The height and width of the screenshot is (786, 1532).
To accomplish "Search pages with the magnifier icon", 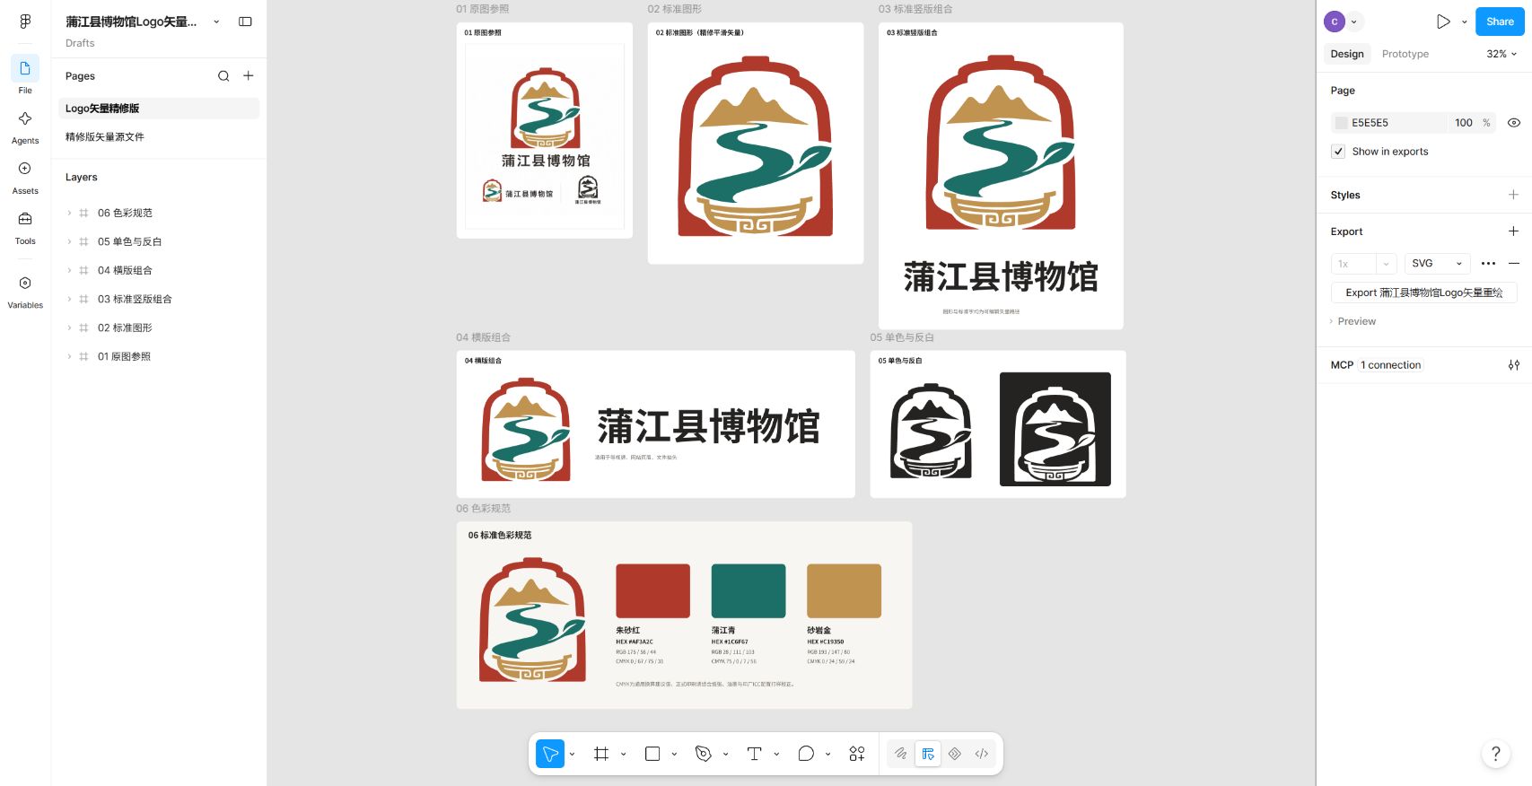I will (x=223, y=76).
